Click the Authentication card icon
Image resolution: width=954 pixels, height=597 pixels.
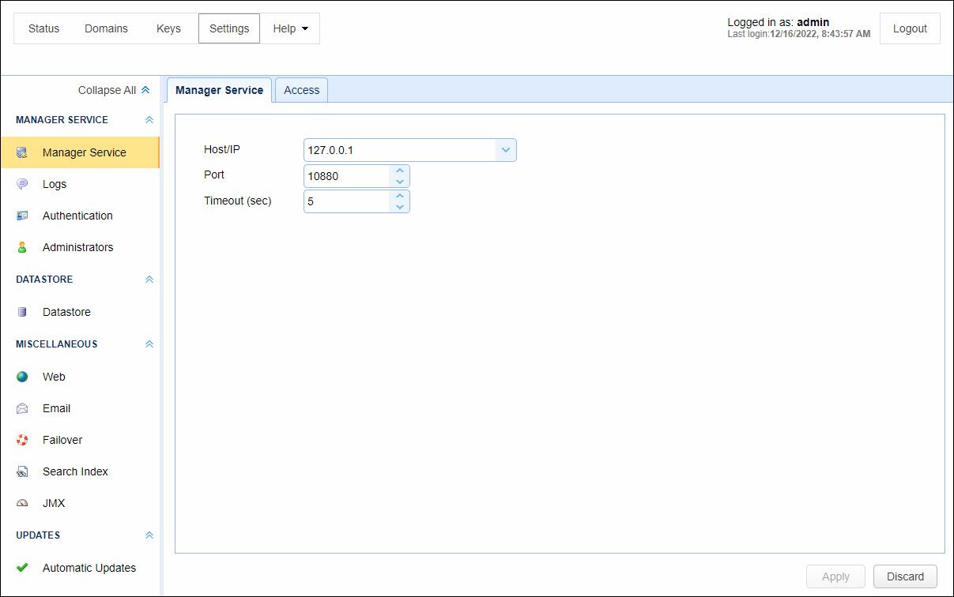[22, 216]
